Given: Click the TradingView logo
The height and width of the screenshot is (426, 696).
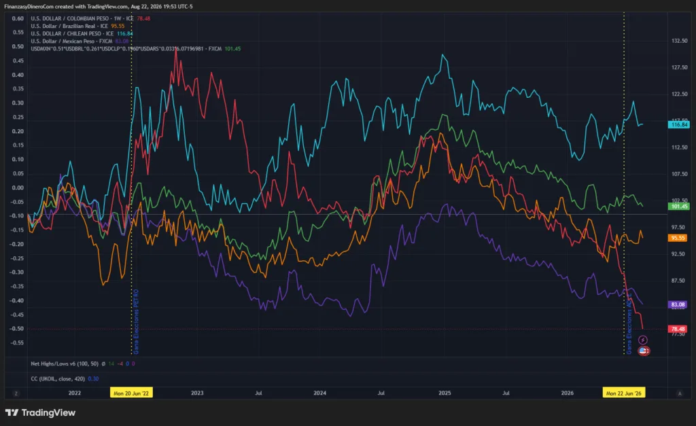Looking at the screenshot, I should (x=40, y=412).
